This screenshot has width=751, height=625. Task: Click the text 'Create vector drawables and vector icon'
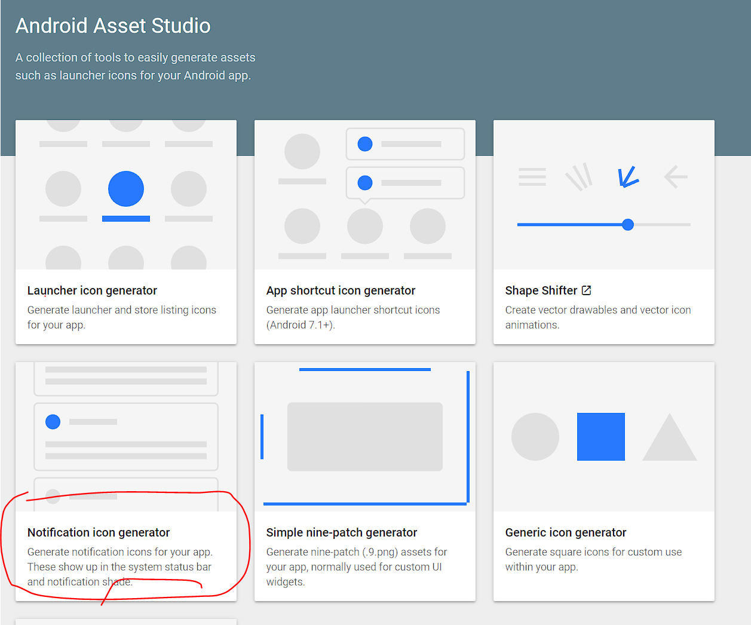tap(598, 310)
